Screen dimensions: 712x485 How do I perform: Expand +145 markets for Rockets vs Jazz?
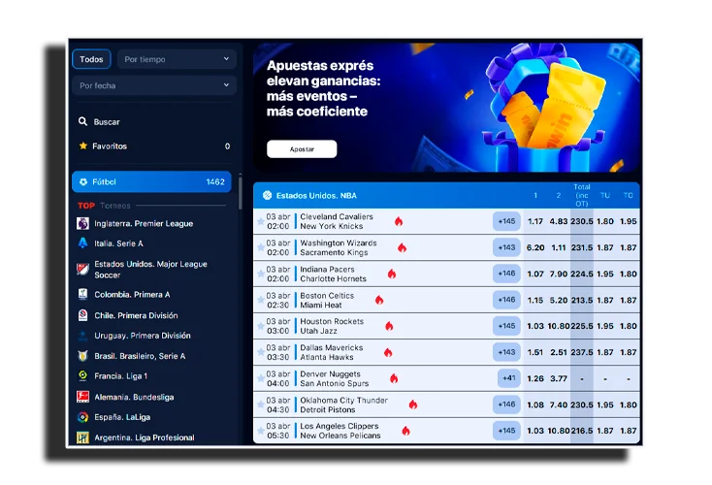pos(506,326)
